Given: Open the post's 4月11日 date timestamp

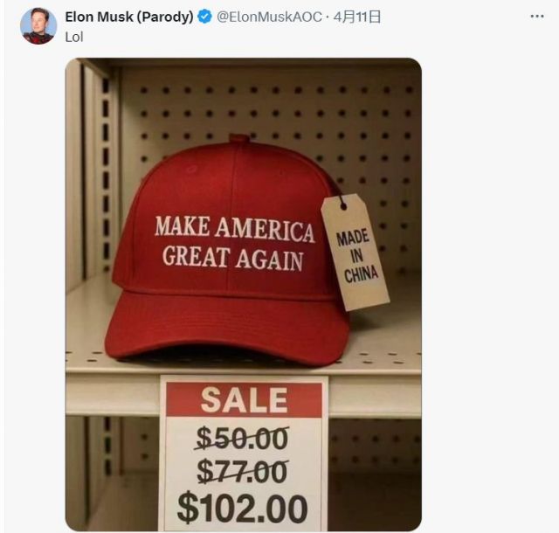Looking at the screenshot, I should 357,17.
